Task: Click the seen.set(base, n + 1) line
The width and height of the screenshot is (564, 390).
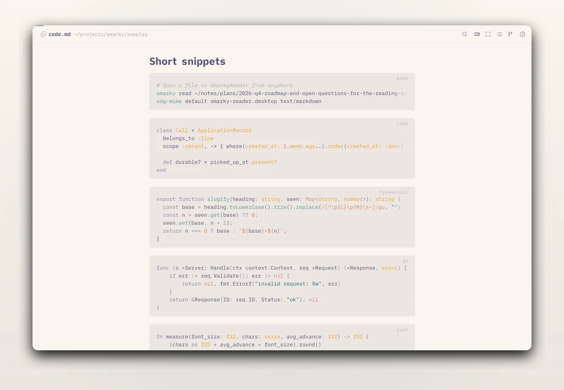Action: (x=197, y=223)
